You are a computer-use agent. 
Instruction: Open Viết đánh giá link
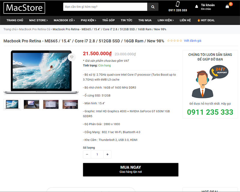192,41
